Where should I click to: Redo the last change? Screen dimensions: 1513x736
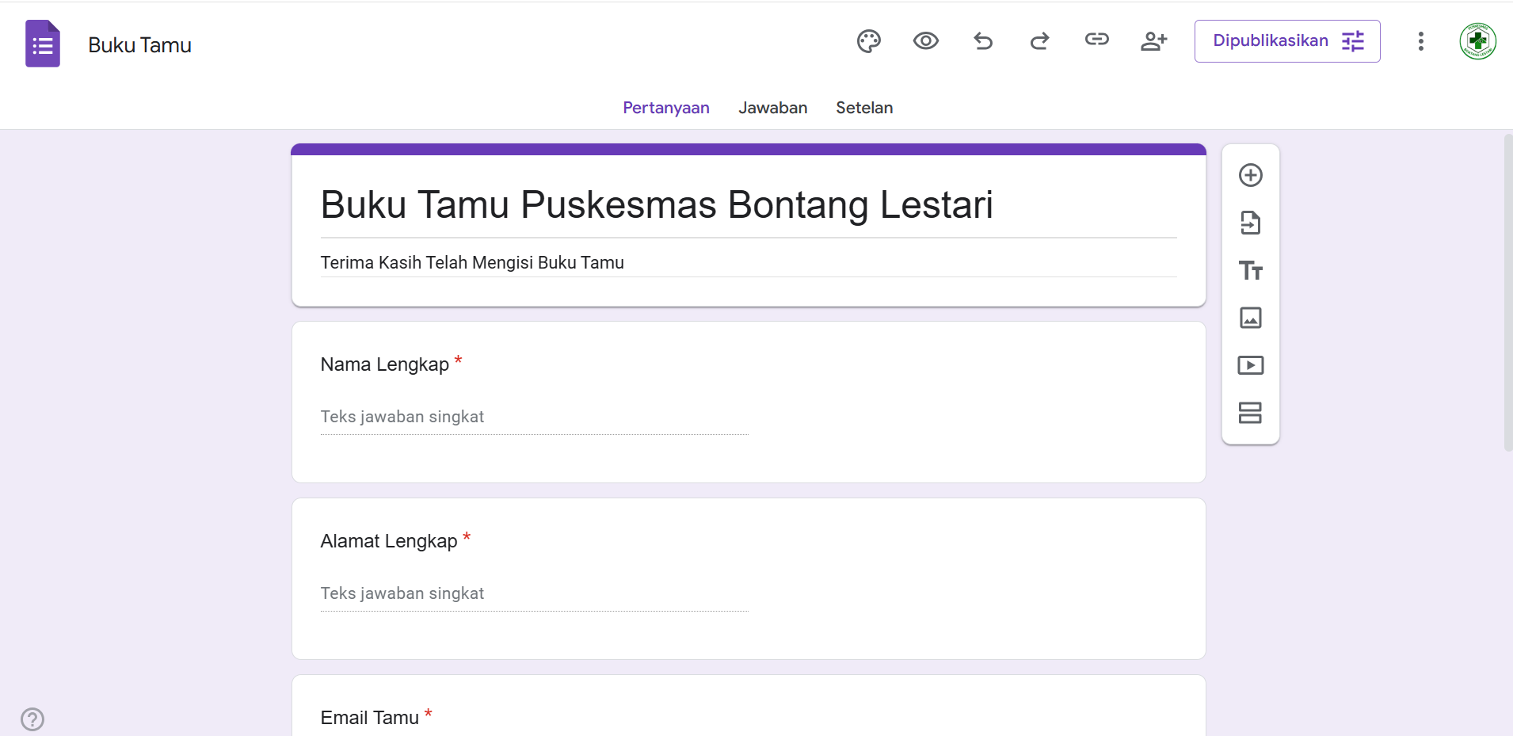1040,41
